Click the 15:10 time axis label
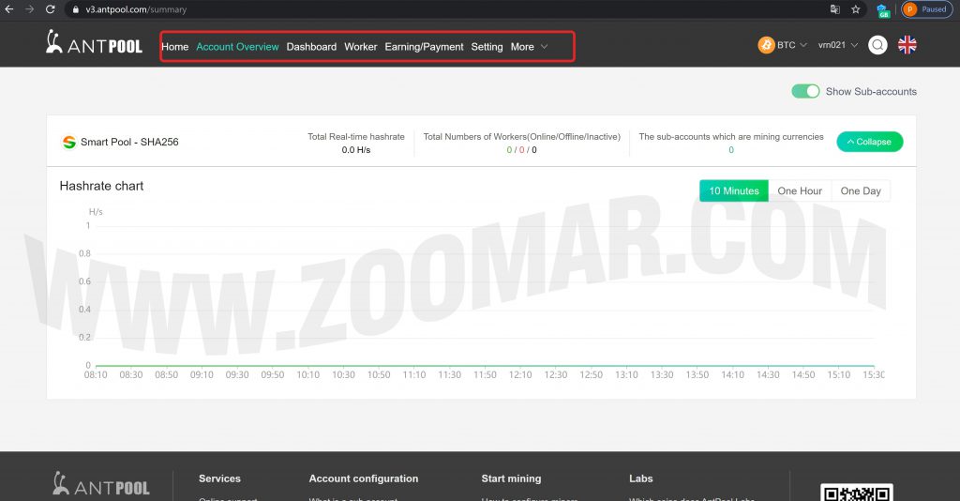Screen dimensions: 960x501 pyautogui.click(x=839, y=375)
